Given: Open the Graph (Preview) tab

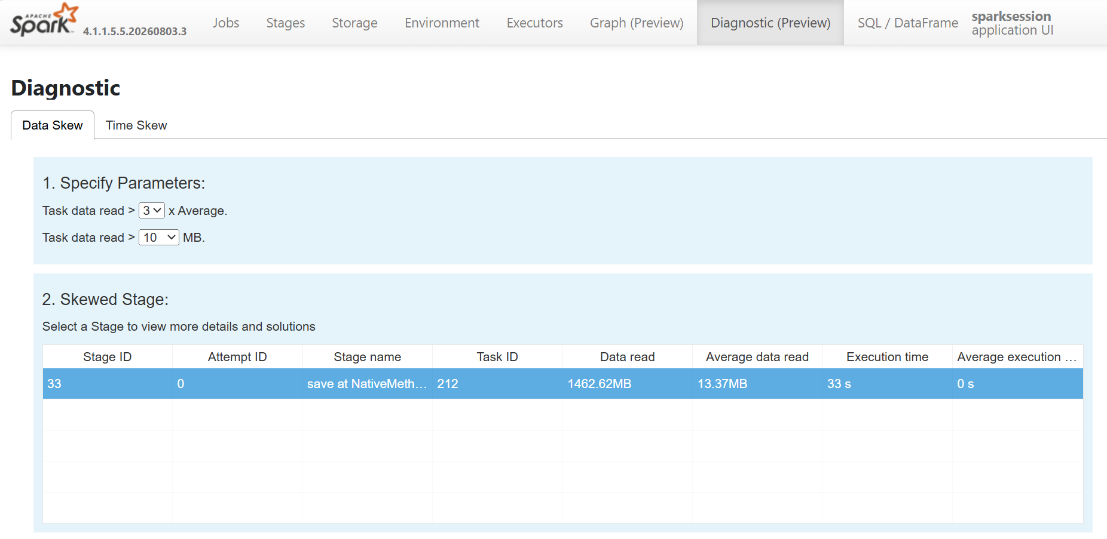Looking at the screenshot, I should (637, 23).
